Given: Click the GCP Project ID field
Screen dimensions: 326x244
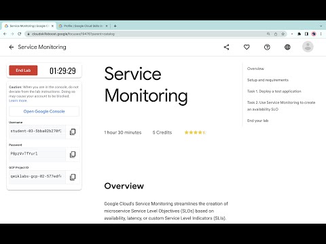Looking at the screenshot, I should coord(37,177).
